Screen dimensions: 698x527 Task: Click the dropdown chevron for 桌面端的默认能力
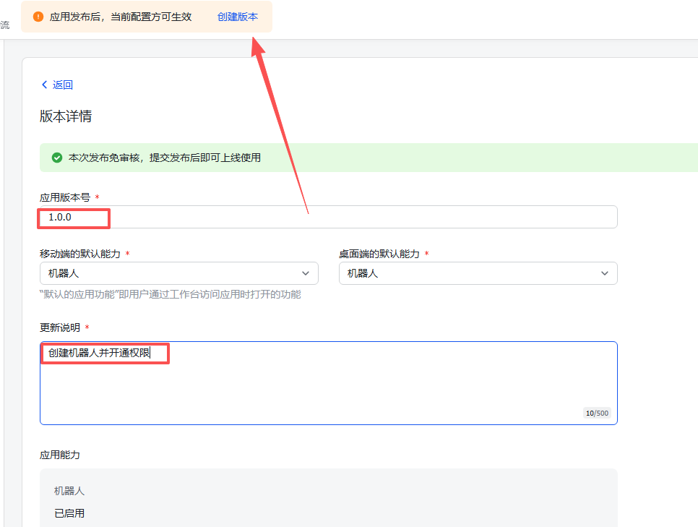click(x=605, y=273)
